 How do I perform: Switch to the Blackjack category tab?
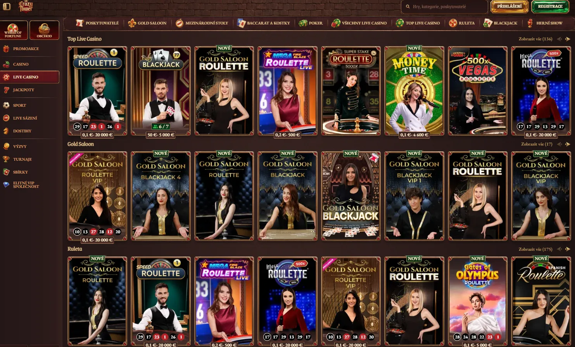tap(501, 23)
